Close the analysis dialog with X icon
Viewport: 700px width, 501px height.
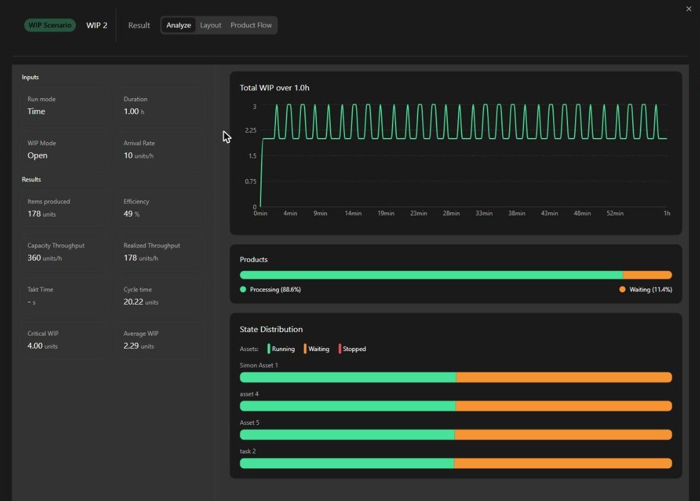[x=688, y=9]
